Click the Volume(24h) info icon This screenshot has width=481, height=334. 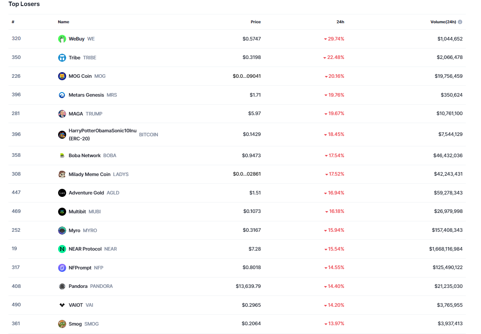click(x=460, y=22)
